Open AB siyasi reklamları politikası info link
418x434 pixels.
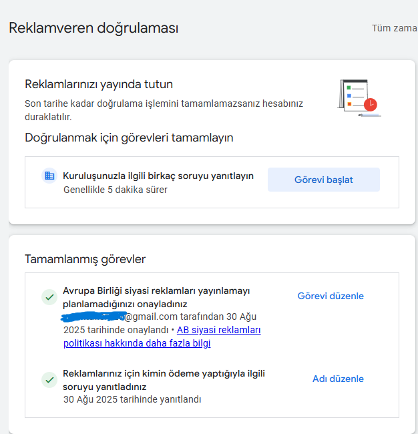click(x=162, y=337)
